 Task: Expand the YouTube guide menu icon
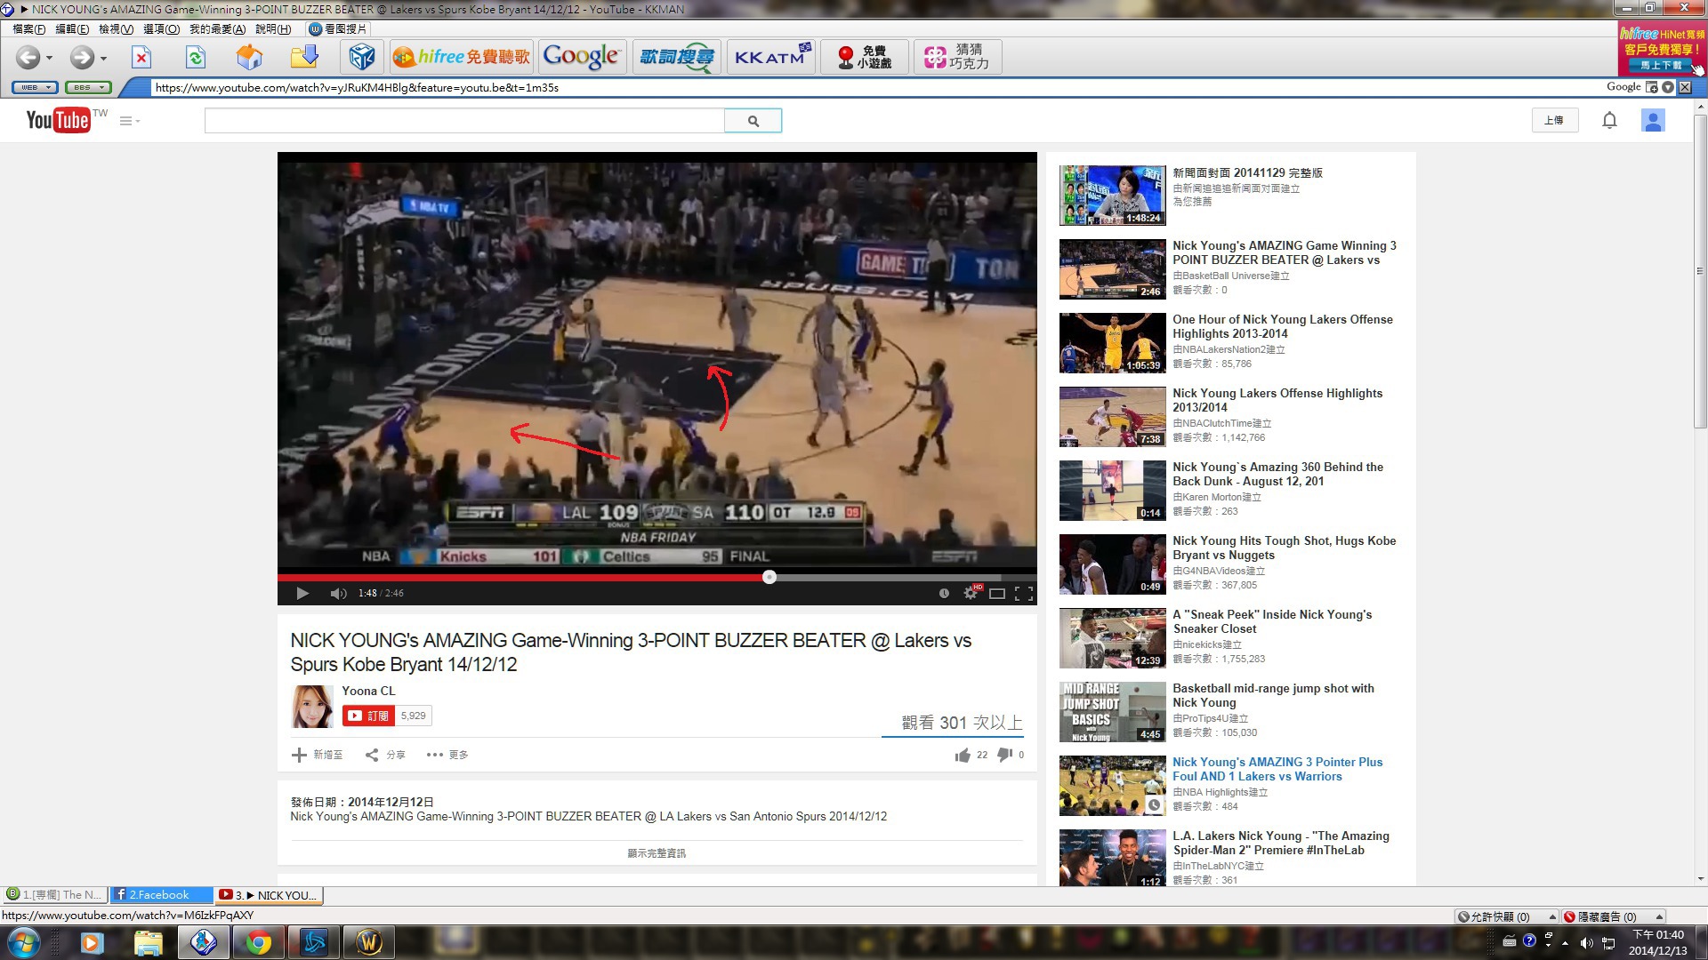click(x=130, y=121)
